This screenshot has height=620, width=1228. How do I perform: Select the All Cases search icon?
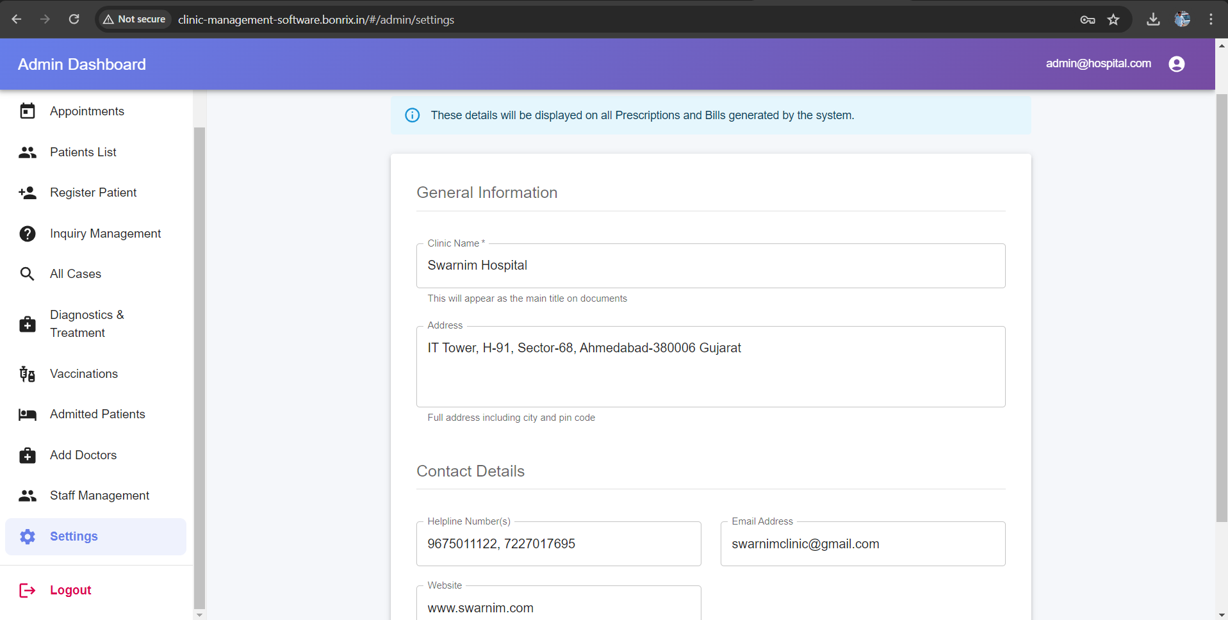[x=28, y=273]
